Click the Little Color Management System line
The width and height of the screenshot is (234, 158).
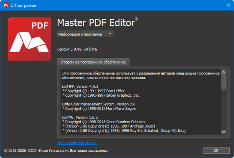tap(99, 104)
